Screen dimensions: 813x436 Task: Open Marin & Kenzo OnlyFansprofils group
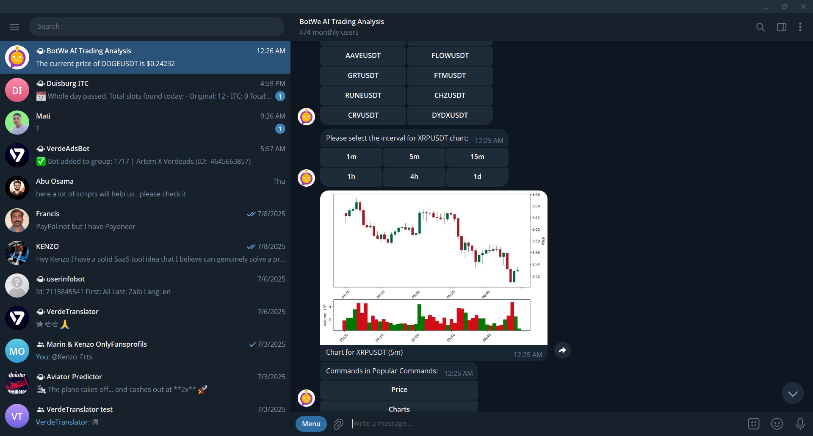(145, 351)
